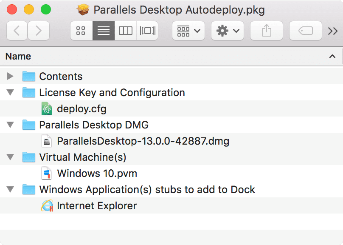Select the Windows 10.pvm file name
Image resolution: width=343 pixels, height=245 pixels.
click(x=97, y=174)
